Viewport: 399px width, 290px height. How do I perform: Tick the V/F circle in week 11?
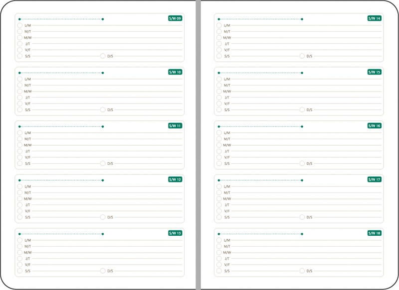(20, 157)
